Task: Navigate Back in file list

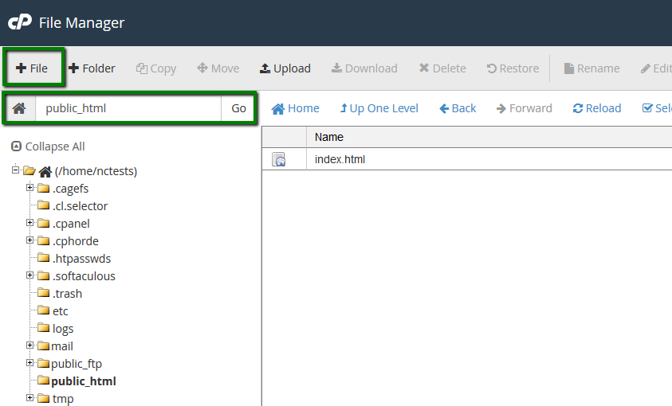Action: [x=458, y=108]
